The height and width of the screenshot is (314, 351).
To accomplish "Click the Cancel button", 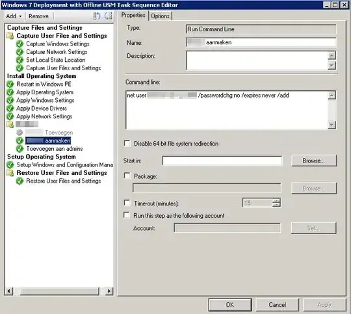I will click(277, 305).
